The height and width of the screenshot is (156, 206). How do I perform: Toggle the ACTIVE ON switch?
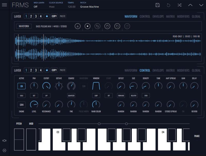pyautogui.click(x=21, y=86)
